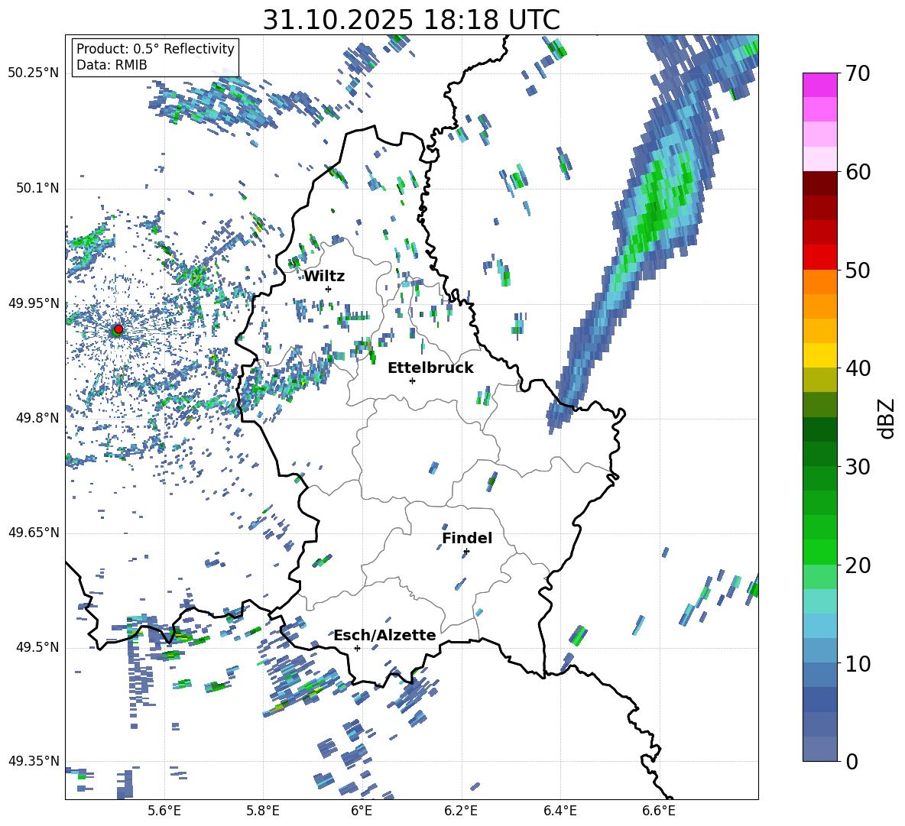Click the 50.25°N latitude label
Screen dimensions: 905x826
click(34, 73)
